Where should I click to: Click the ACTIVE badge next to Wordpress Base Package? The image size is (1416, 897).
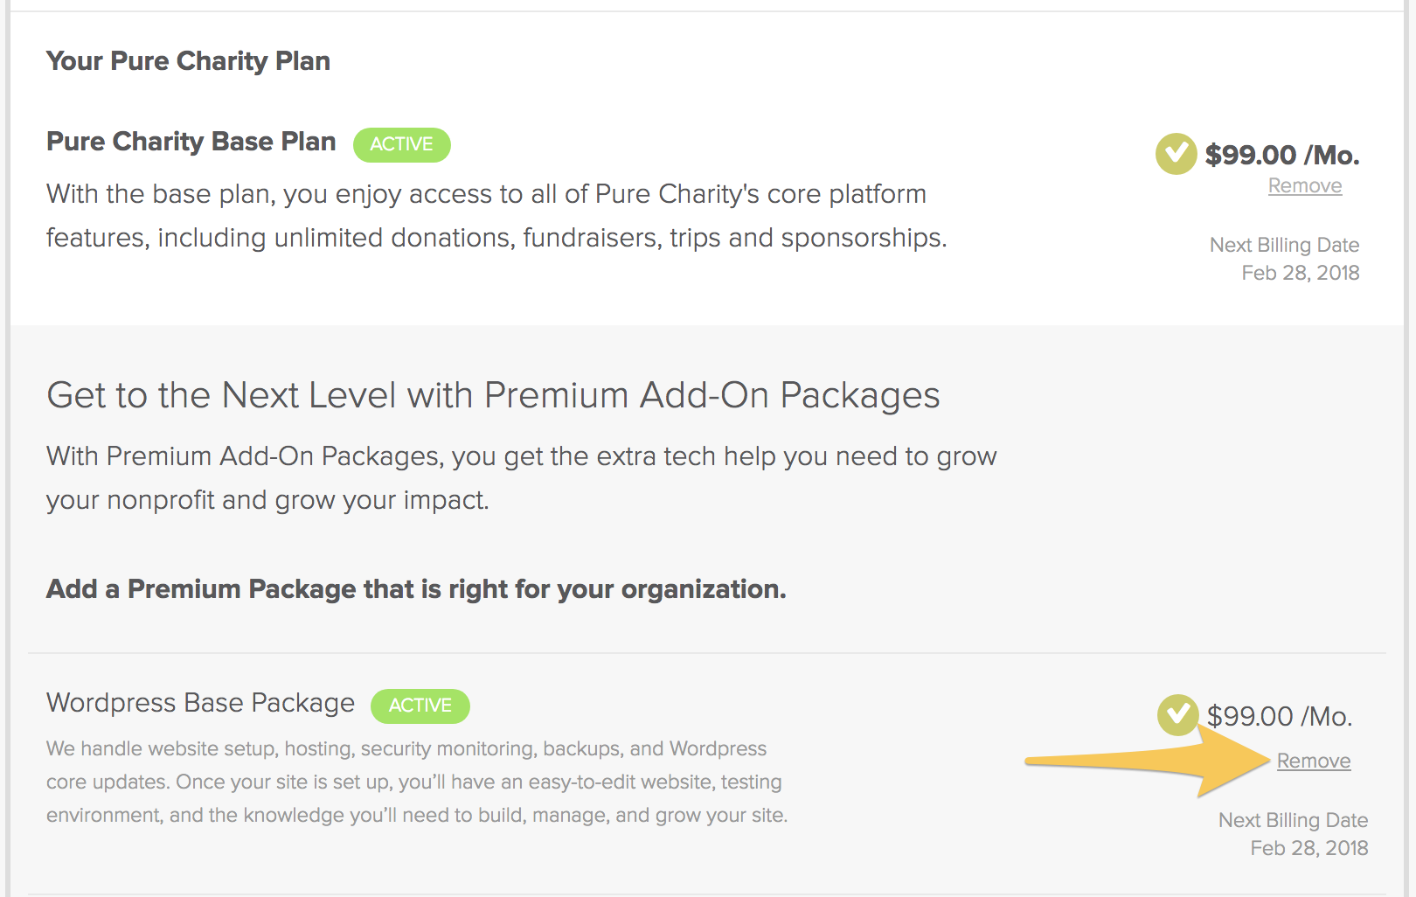click(420, 706)
